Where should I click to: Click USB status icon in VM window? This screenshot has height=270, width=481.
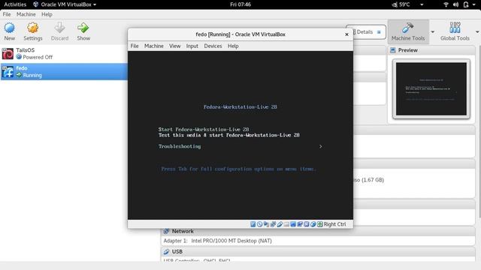point(280,224)
